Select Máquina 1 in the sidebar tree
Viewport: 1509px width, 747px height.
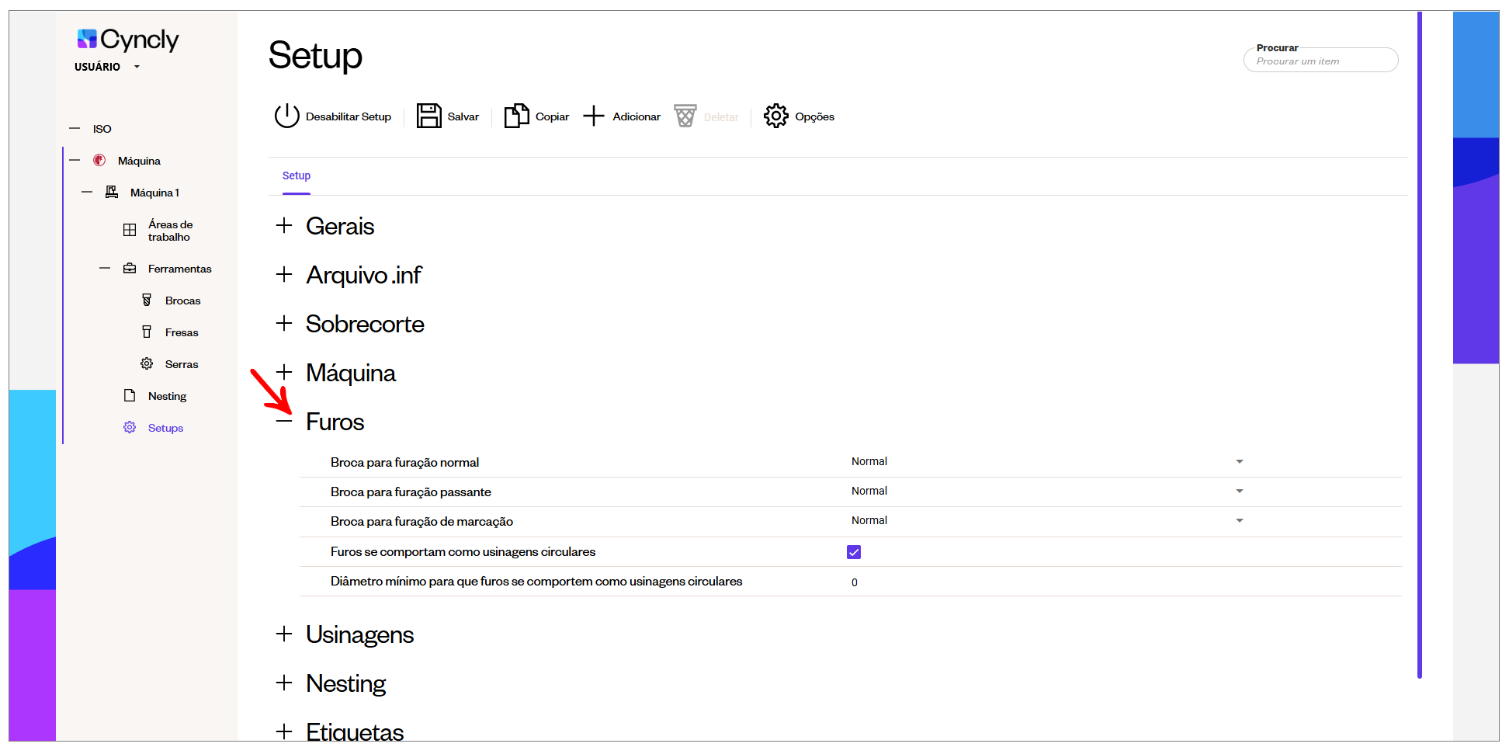(154, 193)
